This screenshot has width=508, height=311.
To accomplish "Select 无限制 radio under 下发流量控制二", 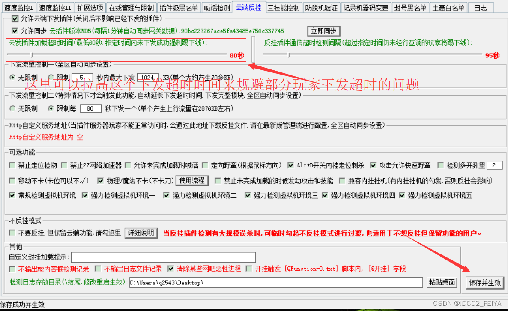I will tap(12, 108).
